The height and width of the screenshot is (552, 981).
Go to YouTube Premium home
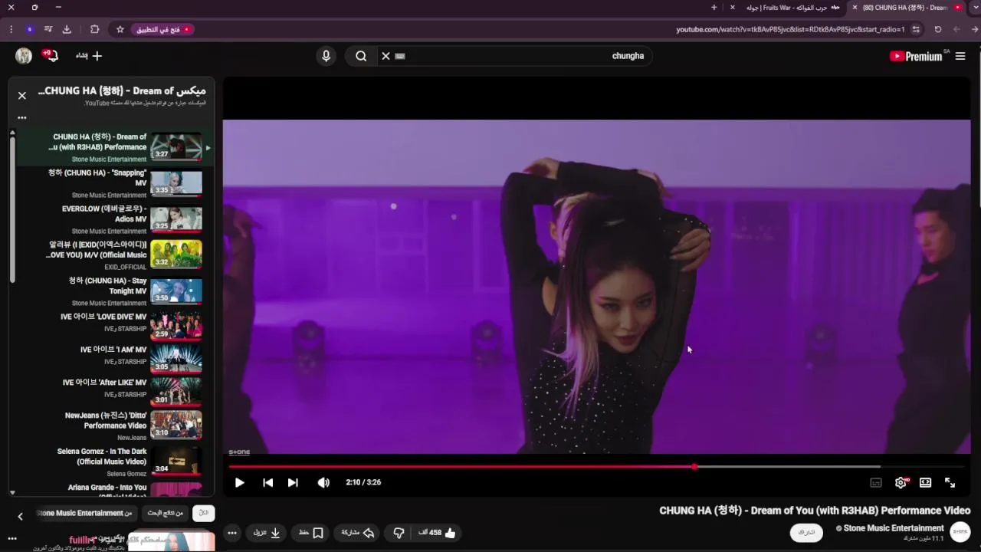pos(917,56)
